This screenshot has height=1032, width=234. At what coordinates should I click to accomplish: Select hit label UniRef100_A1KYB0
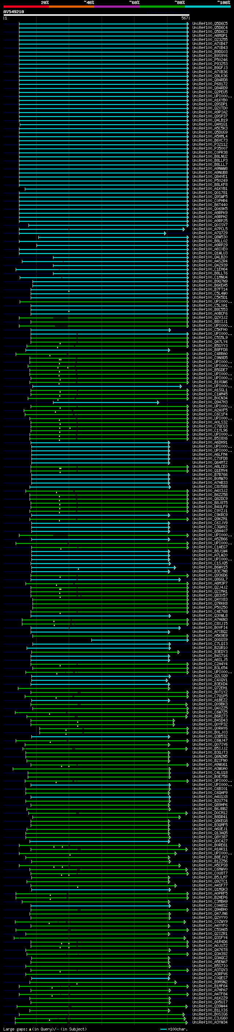pyautogui.click(x=210, y=100)
